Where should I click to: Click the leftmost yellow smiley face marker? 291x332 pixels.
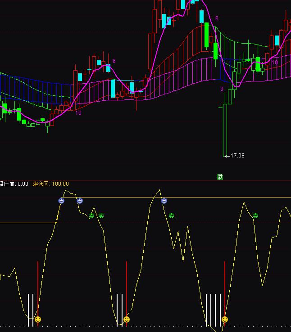click(x=38, y=319)
